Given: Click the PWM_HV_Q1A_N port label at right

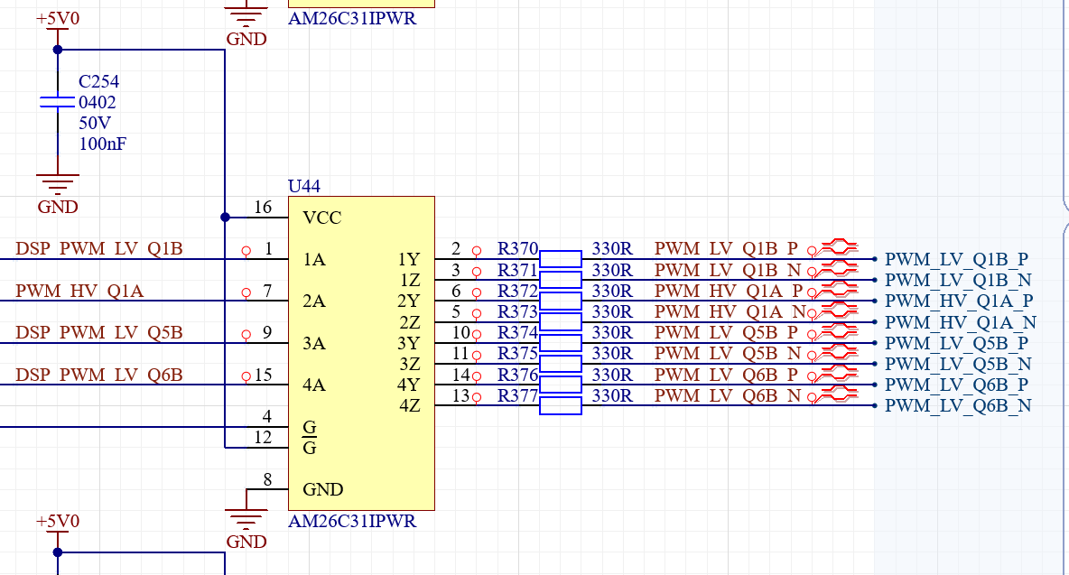Looking at the screenshot, I should (960, 322).
